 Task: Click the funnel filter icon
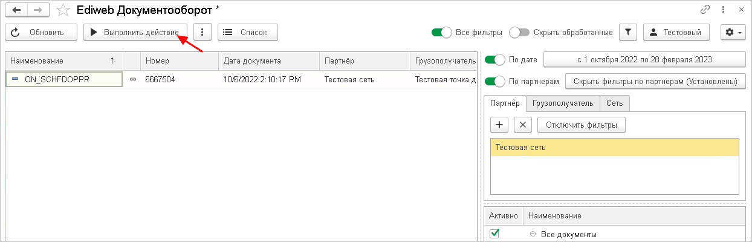point(629,32)
